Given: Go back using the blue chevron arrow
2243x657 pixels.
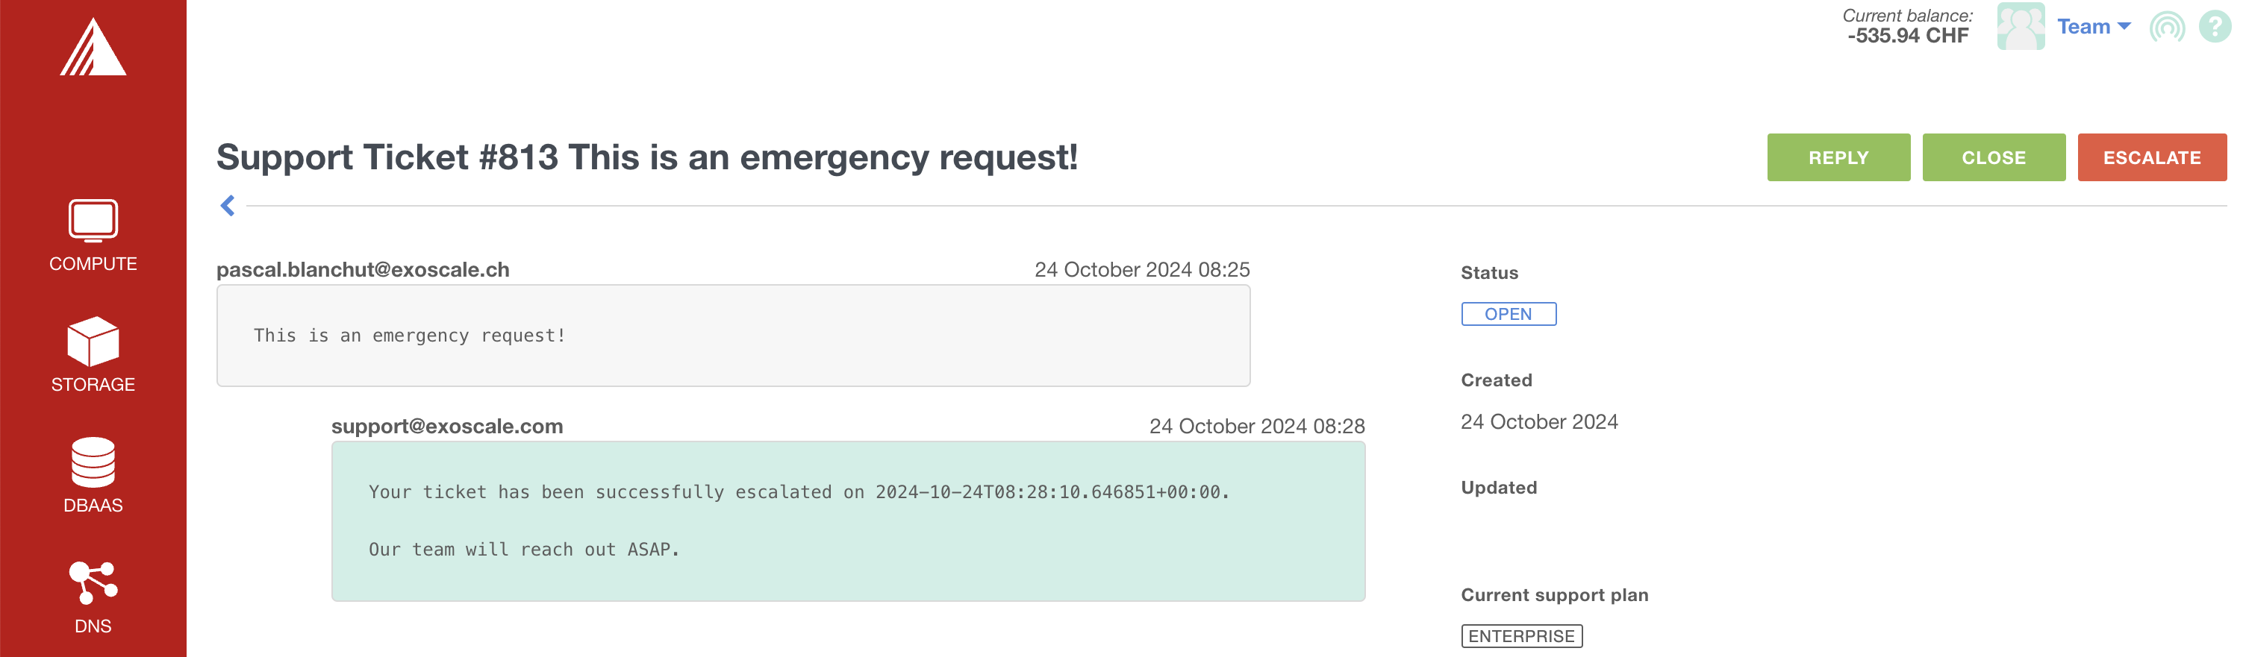Looking at the screenshot, I should (228, 207).
